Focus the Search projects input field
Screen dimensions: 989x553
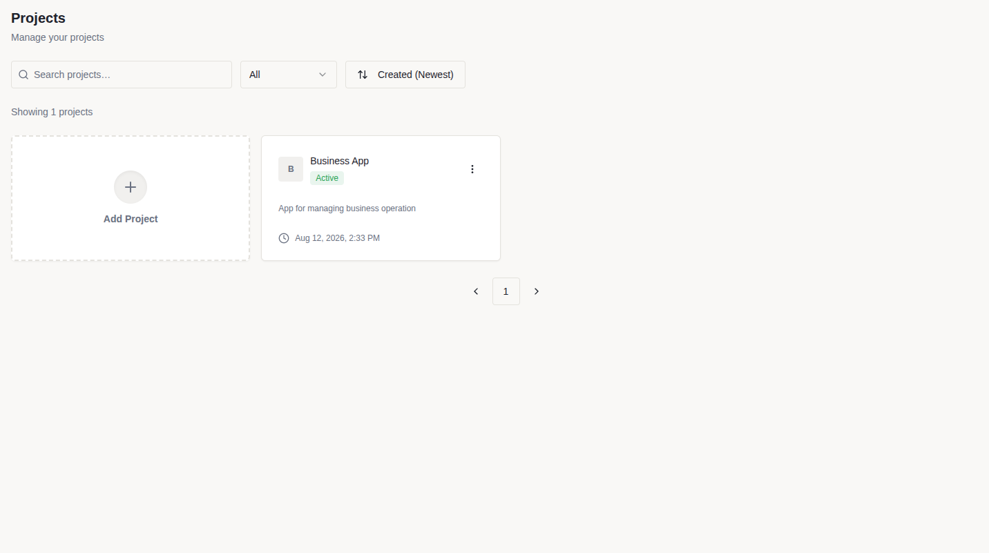[x=122, y=75]
